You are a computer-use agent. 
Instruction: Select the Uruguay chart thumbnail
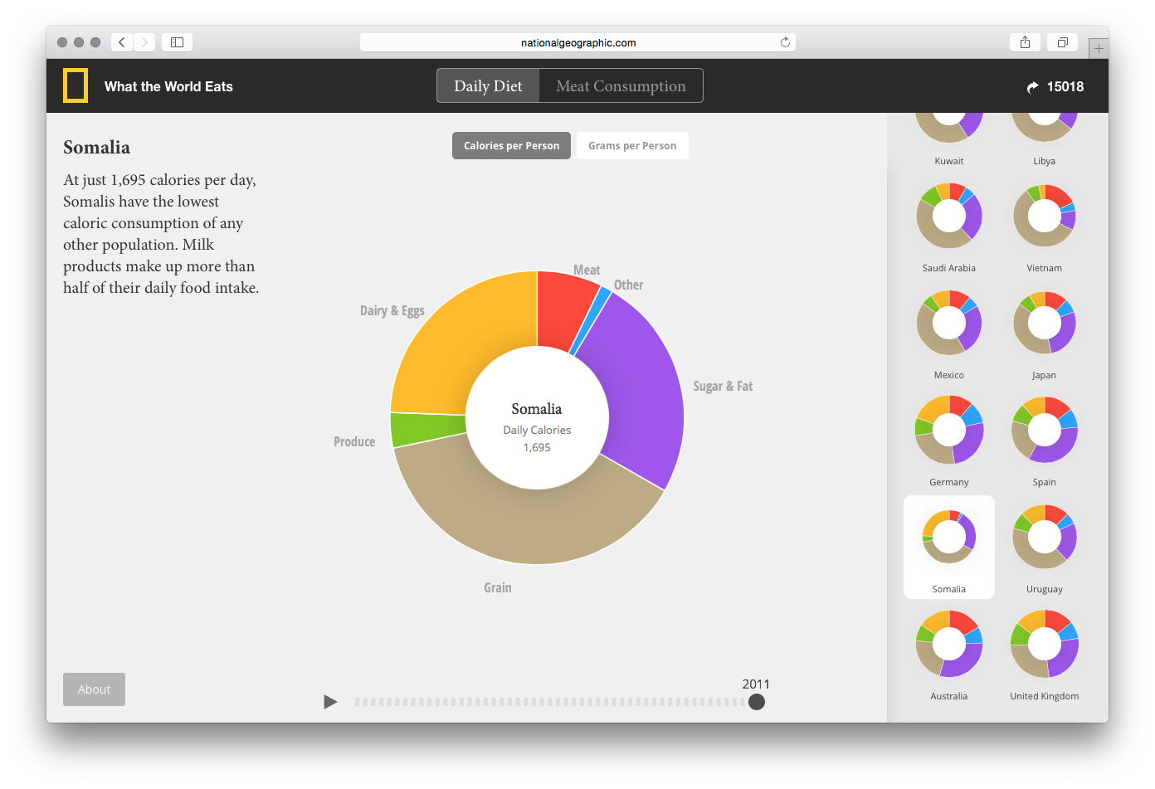click(x=1044, y=537)
